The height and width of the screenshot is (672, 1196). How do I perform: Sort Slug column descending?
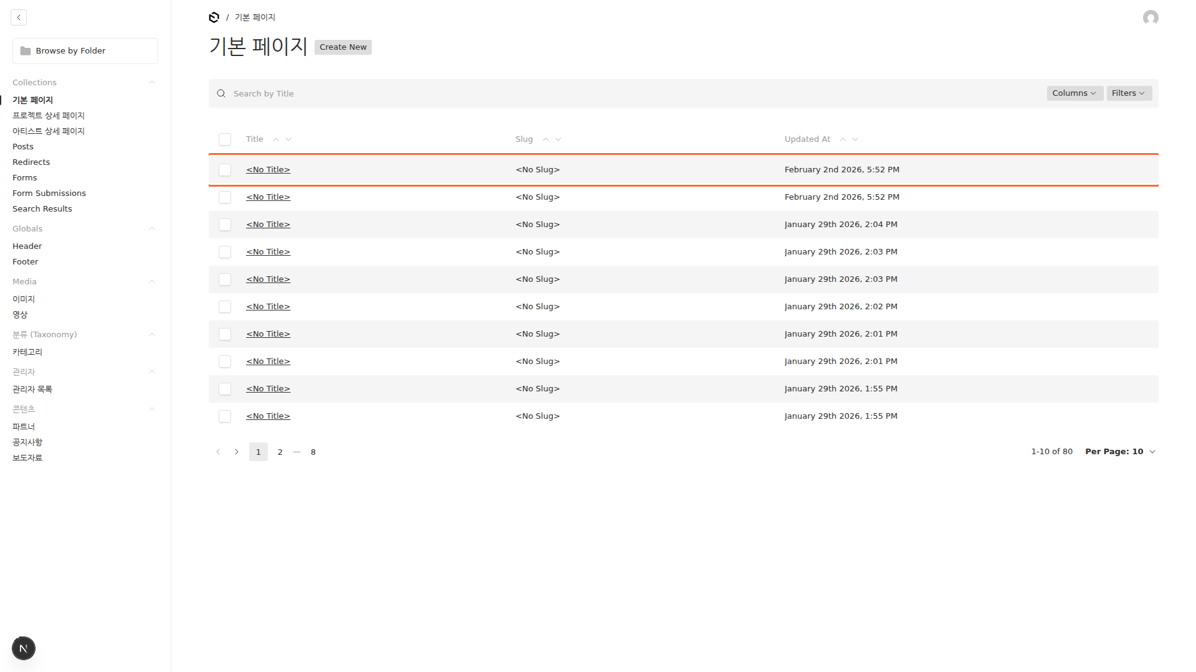558,139
